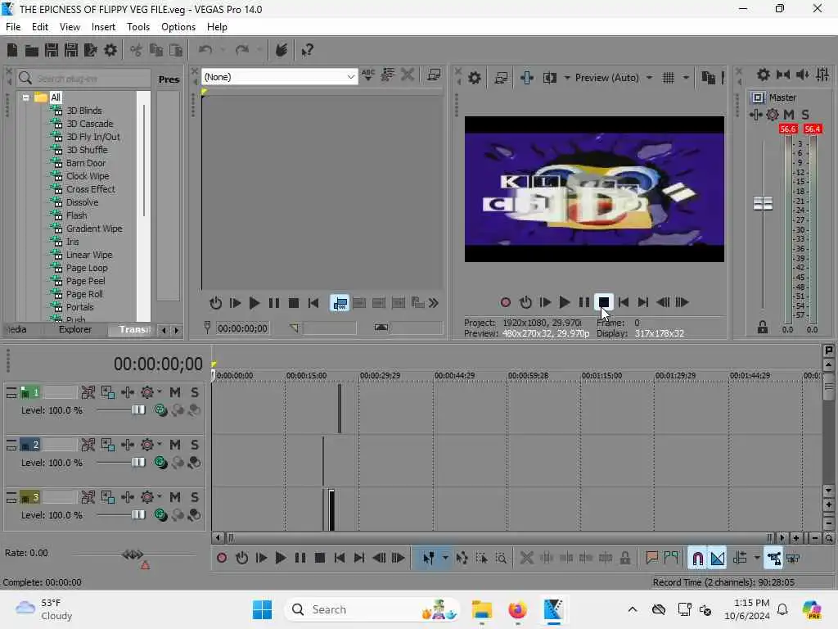Solo video track 1
This screenshot has width=838, height=629.
pos(195,392)
